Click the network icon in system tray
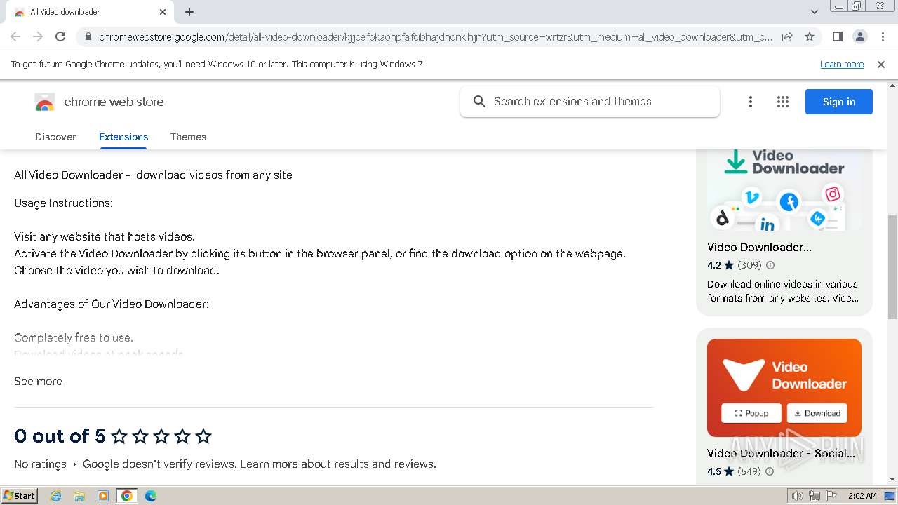Viewport: 898px width, 505px height. (x=815, y=496)
